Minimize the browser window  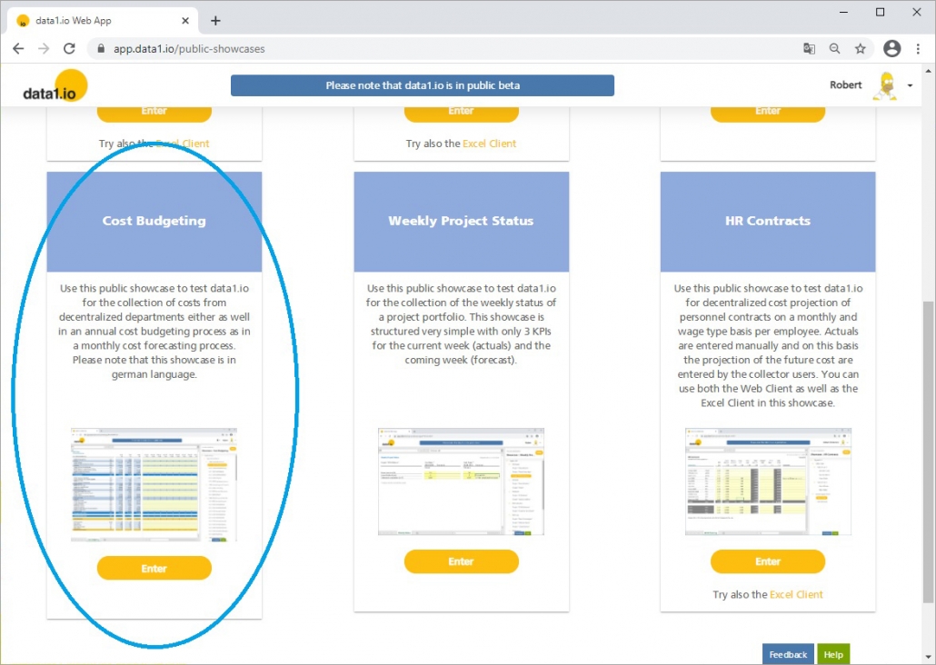point(844,13)
